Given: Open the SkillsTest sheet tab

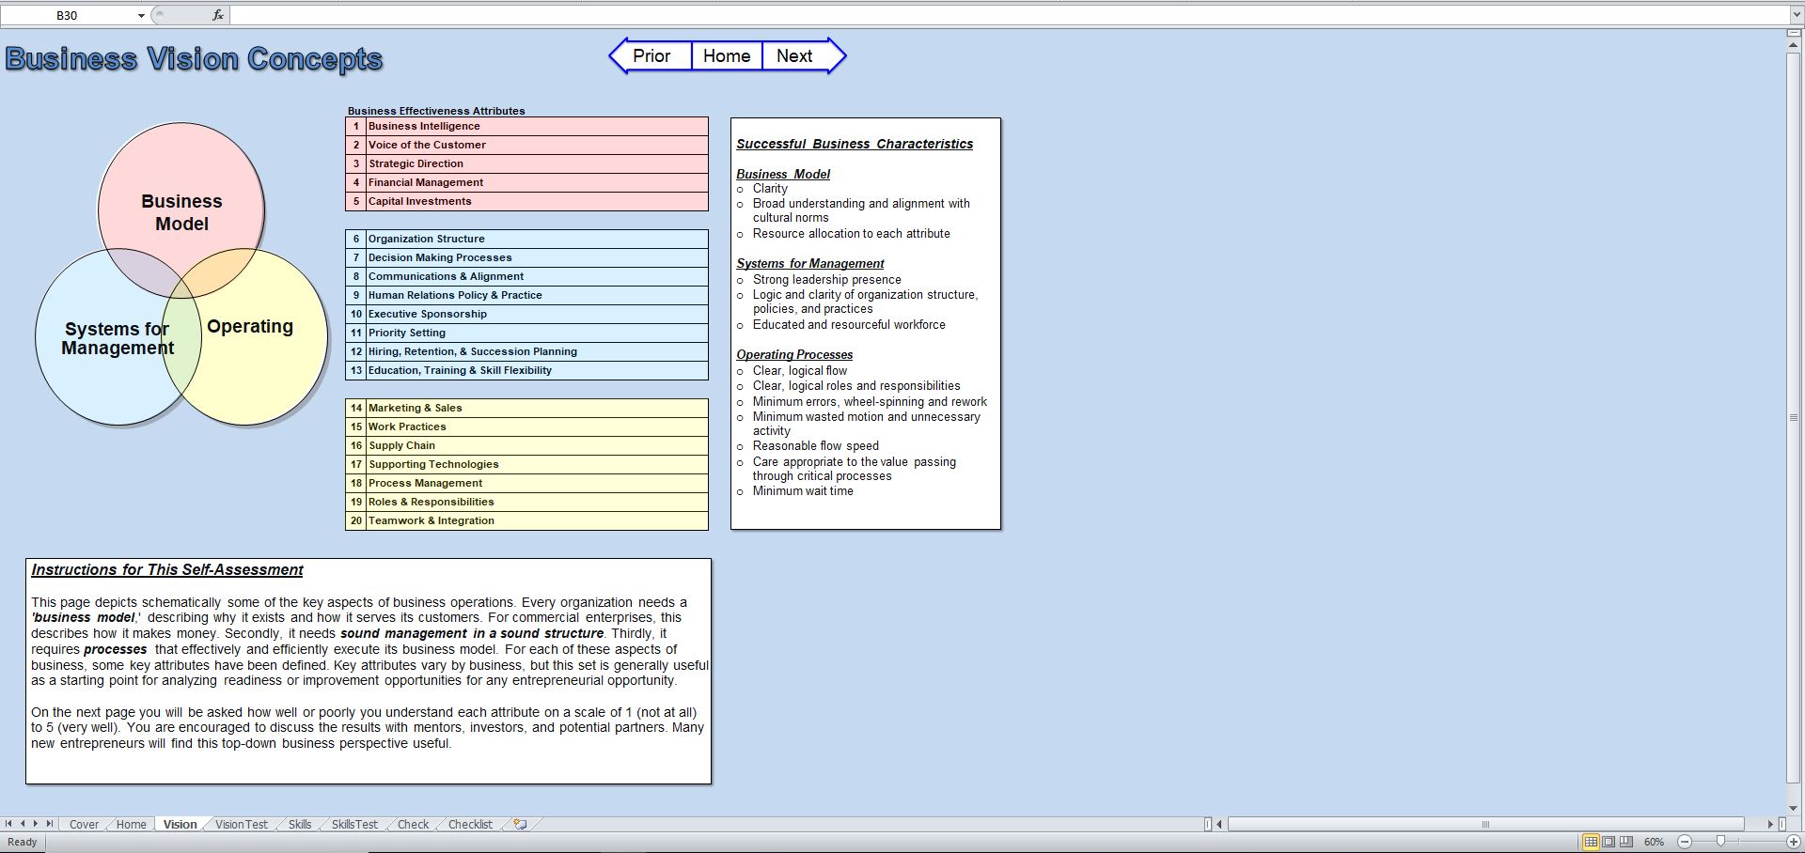Looking at the screenshot, I should point(354,825).
